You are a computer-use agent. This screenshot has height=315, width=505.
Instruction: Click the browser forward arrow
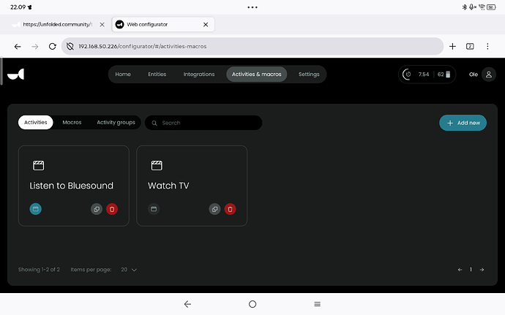point(35,47)
